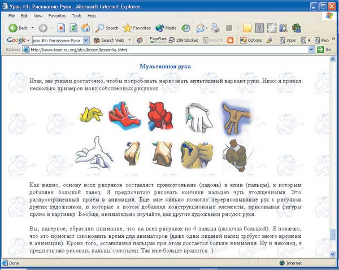Click the History icon

[186, 28]
